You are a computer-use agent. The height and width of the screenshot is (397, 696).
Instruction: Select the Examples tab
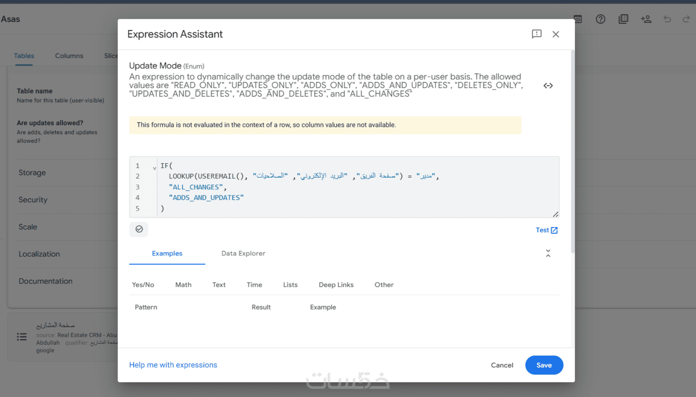click(167, 253)
